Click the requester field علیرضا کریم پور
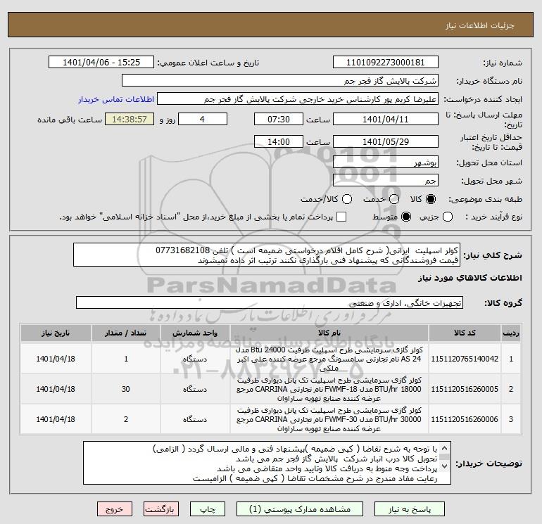This screenshot has width=542, height=524. coord(298,99)
